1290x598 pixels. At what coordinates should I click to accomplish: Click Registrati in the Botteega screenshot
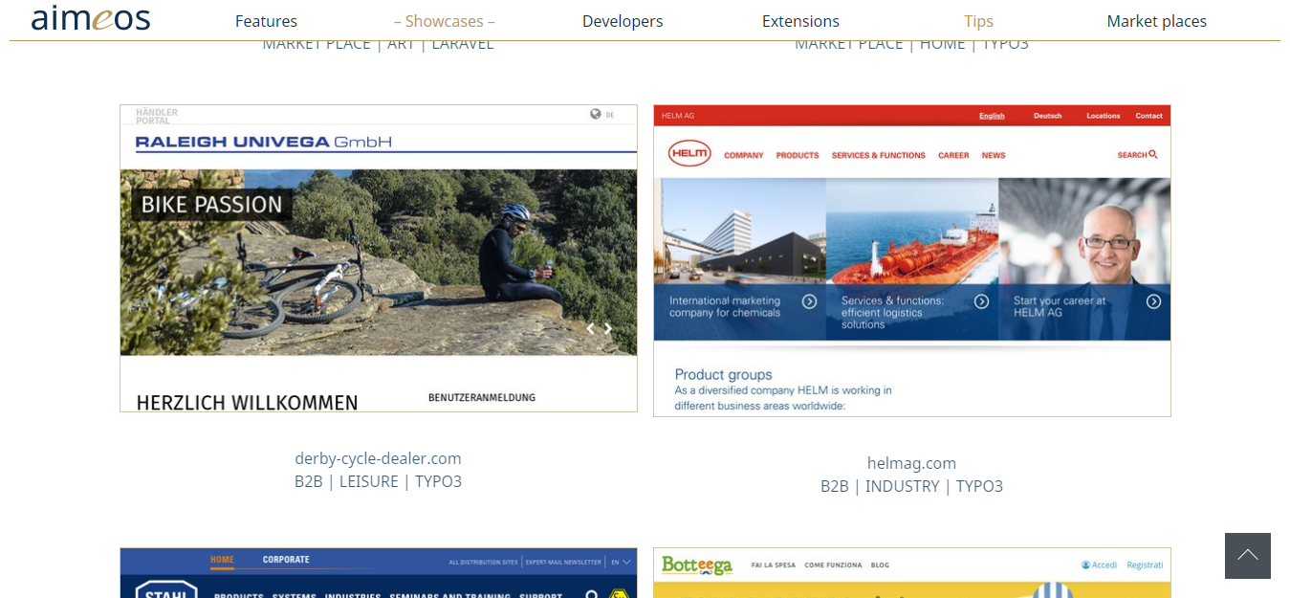1145,565
